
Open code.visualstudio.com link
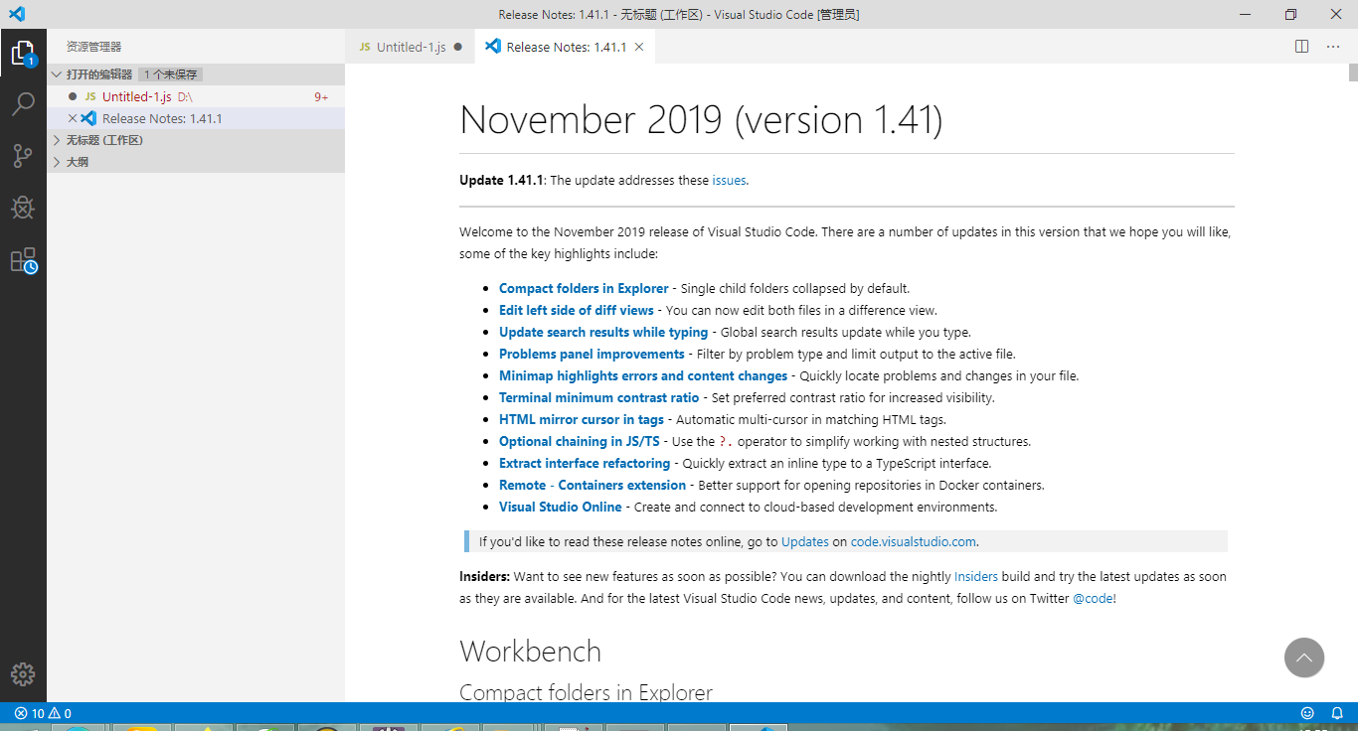click(x=914, y=541)
